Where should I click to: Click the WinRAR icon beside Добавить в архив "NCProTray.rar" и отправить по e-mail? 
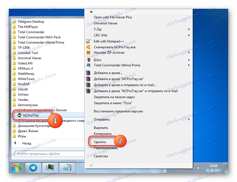pos(88,91)
